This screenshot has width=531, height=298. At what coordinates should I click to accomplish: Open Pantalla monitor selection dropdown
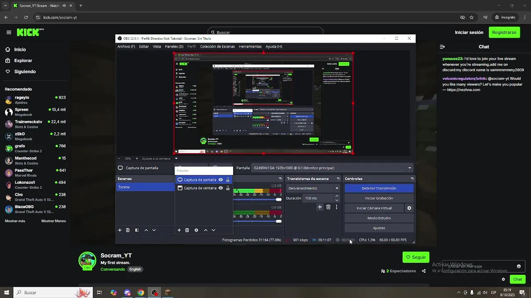tap(331, 168)
